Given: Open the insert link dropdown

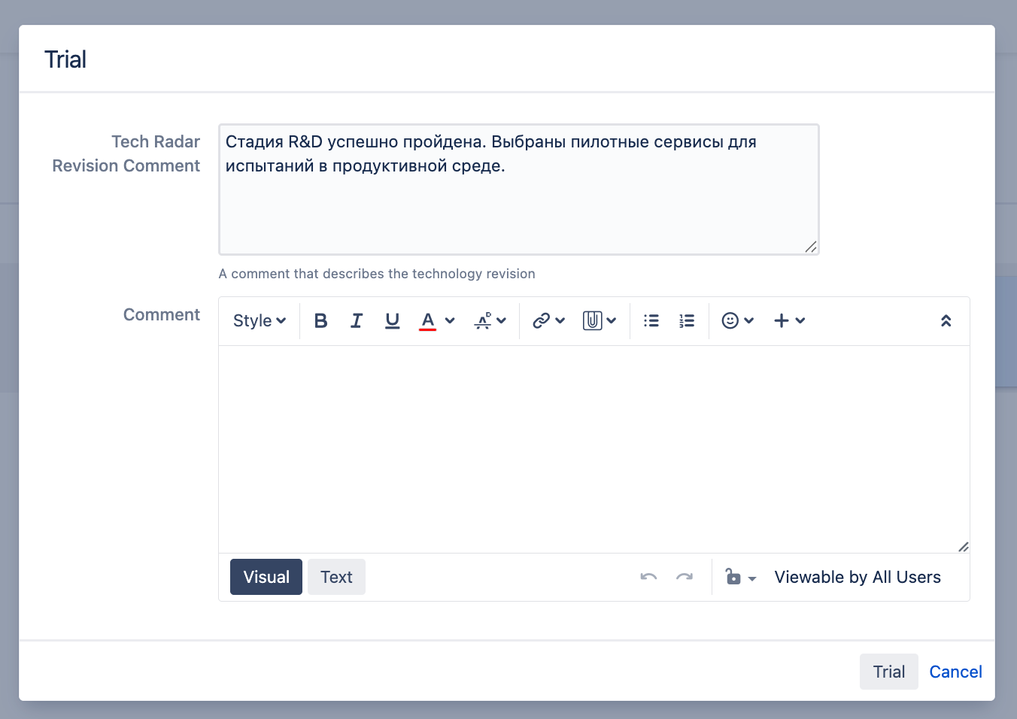Looking at the screenshot, I should coord(548,321).
